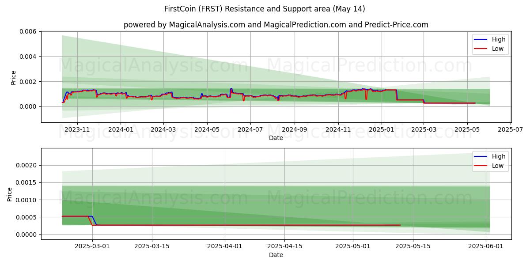The width and height of the screenshot is (530, 265).
Task: Click the '2025-04-15' x-axis label
Action: [x=285, y=247]
